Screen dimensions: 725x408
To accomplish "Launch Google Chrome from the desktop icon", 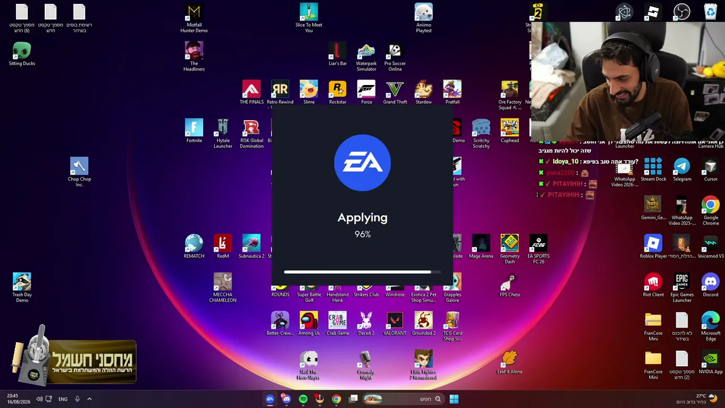I will pos(711,211).
